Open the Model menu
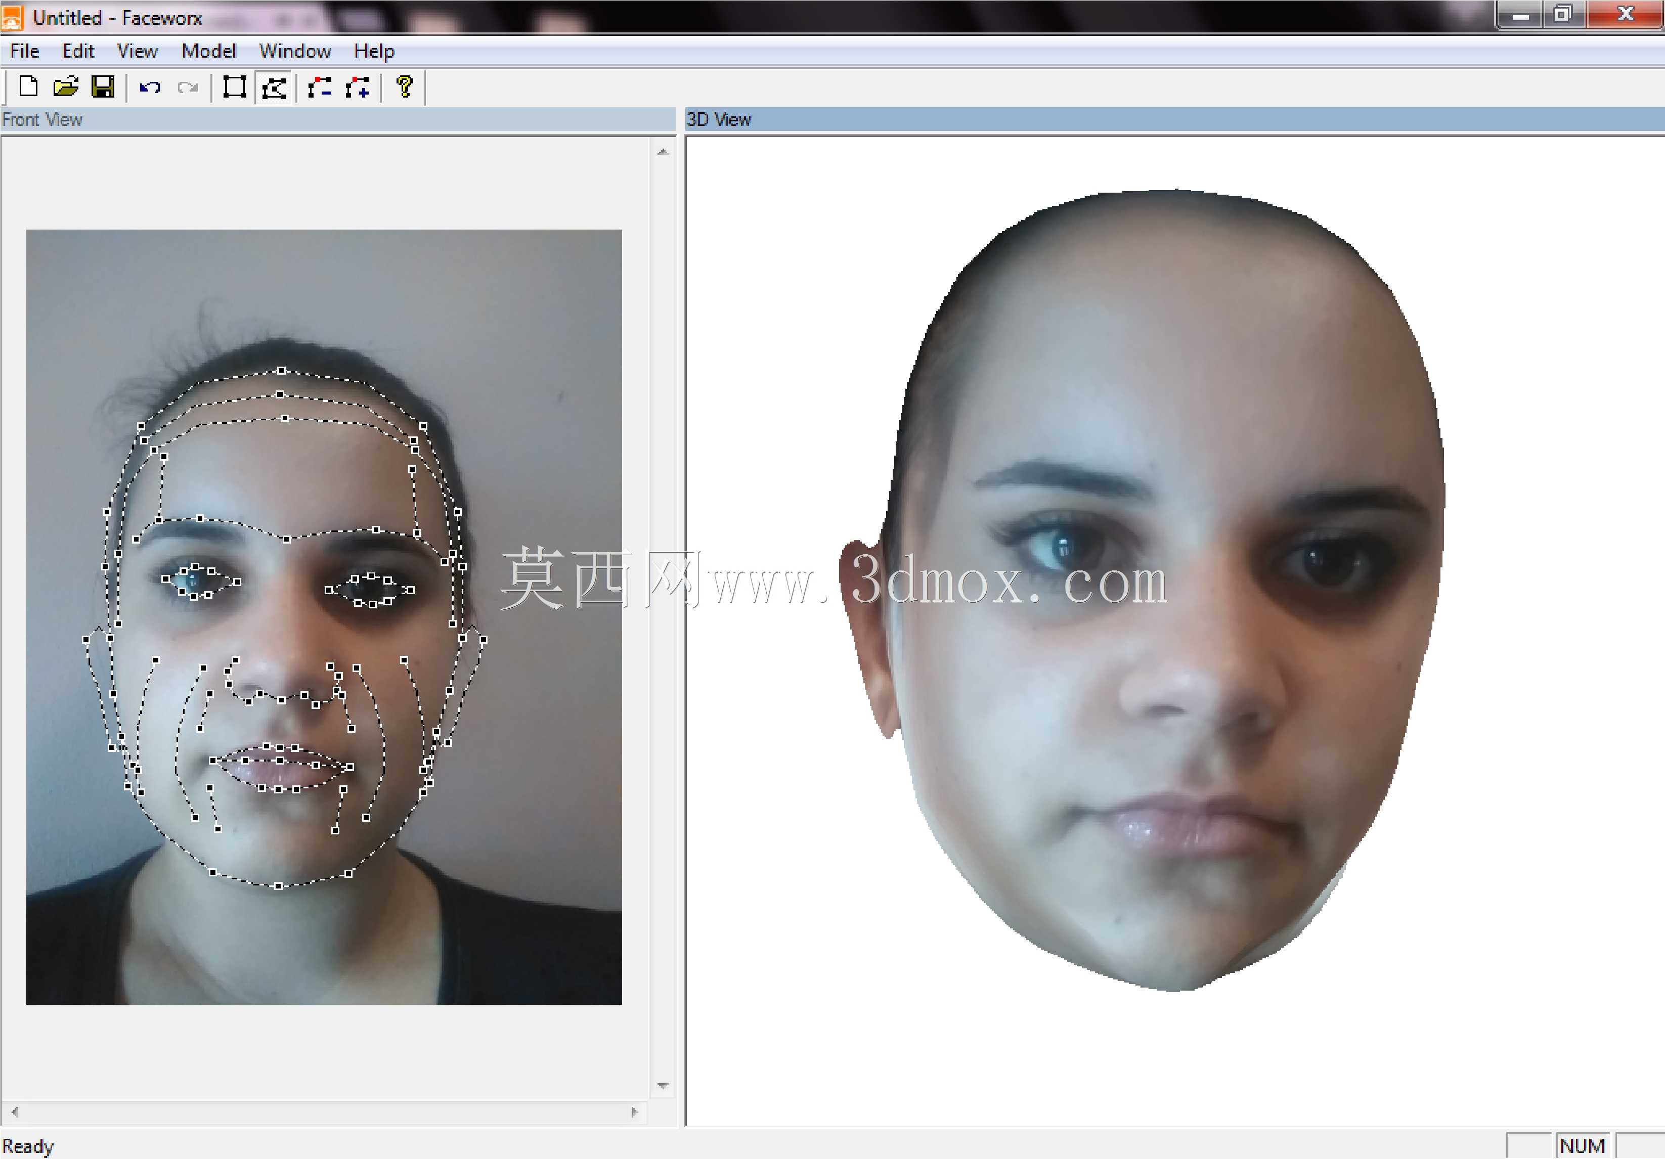Screen dimensions: 1665x1159 coord(209,51)
